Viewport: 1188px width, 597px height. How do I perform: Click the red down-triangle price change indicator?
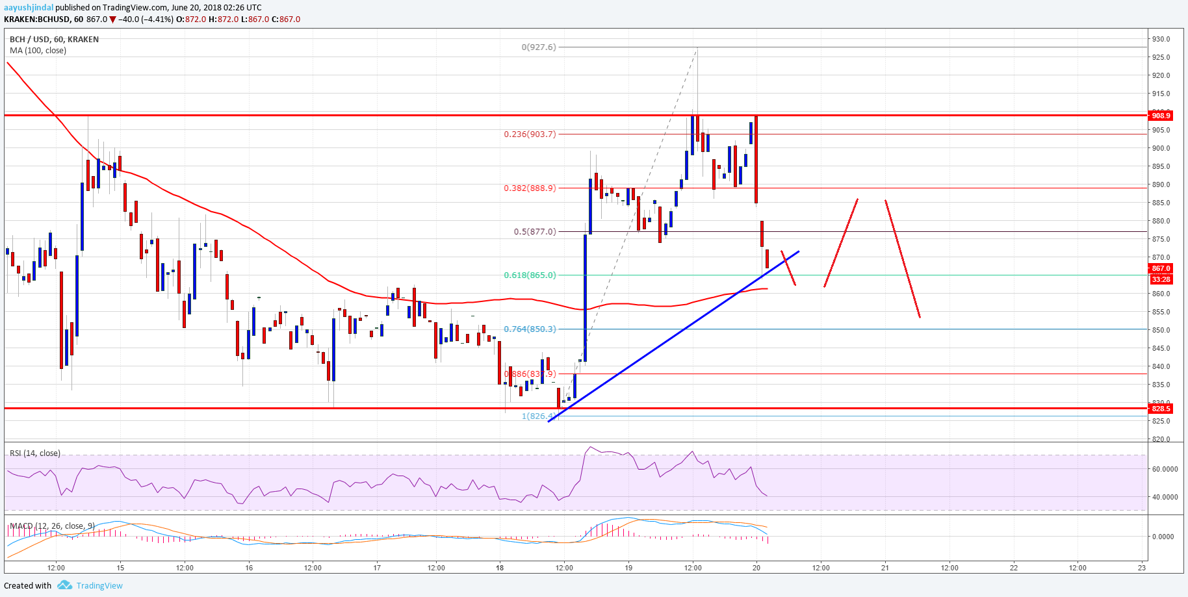coord(113,19)
